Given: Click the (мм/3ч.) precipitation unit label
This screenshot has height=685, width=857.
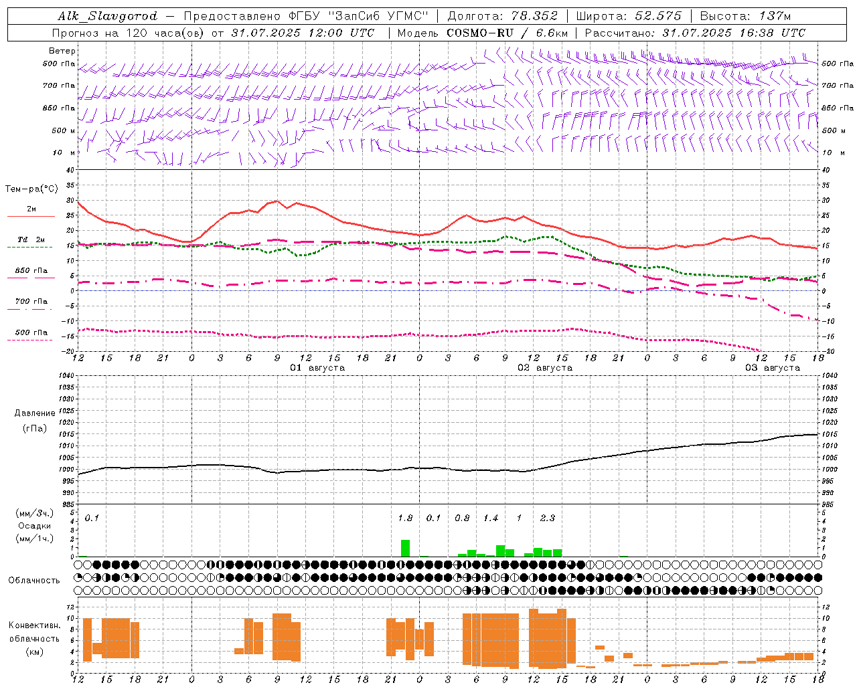Looking at the screenshot, I should click(35, 514).
